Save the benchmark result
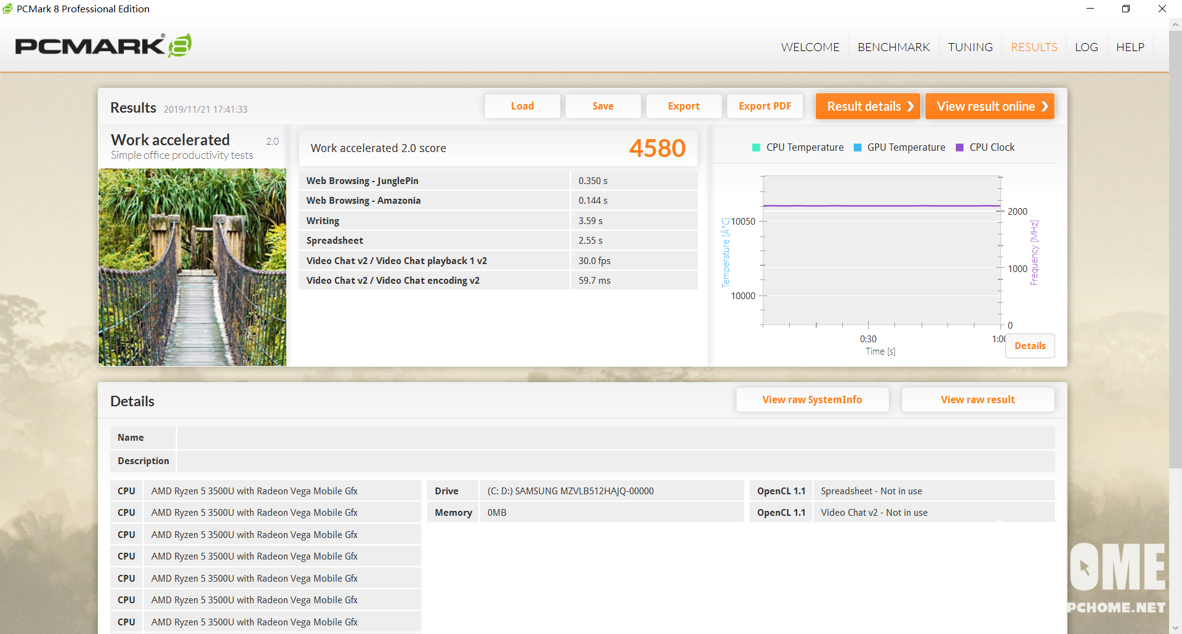 603,106
